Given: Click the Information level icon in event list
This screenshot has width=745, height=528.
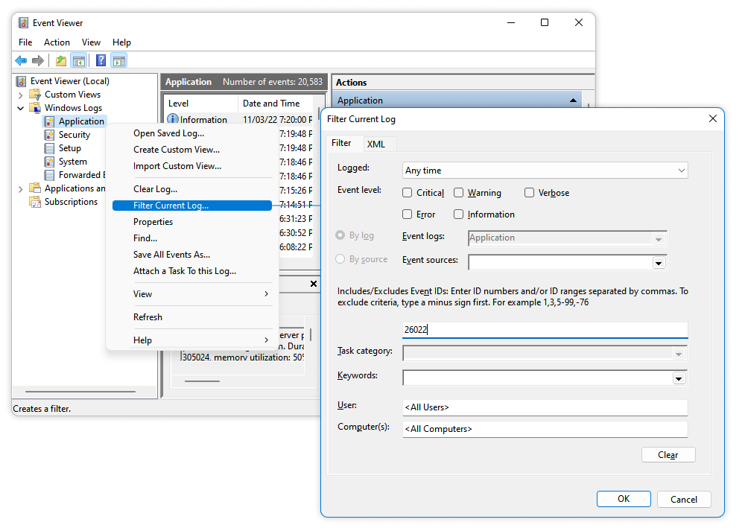Looking at the screenshot, I should tap(173, 118).
